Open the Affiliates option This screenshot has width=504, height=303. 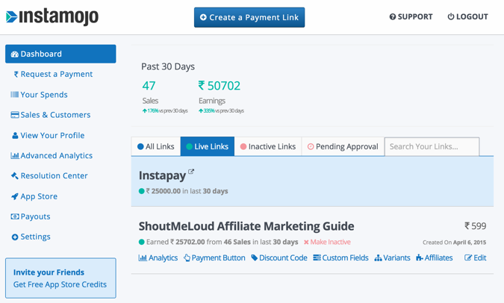[435, 257]
